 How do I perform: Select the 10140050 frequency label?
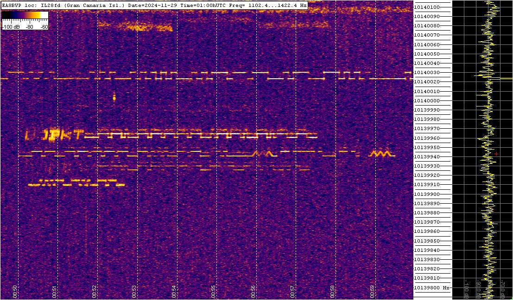pos(426,54)
